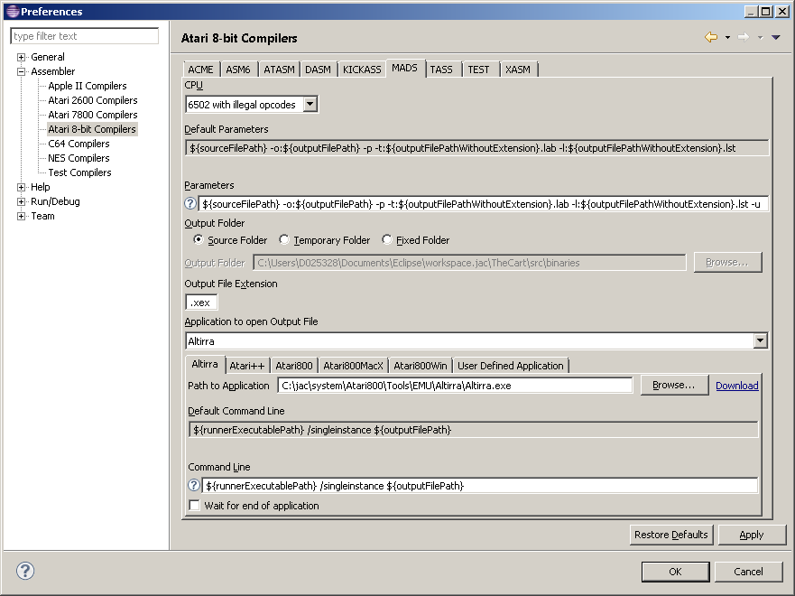The image size is (795, 596).
Task: Click the forward navigation arrow icon
Action: [744, 37]
